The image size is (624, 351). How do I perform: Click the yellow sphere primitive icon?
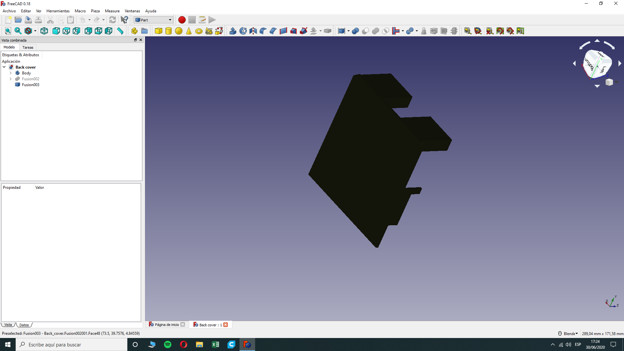(179, 31)
